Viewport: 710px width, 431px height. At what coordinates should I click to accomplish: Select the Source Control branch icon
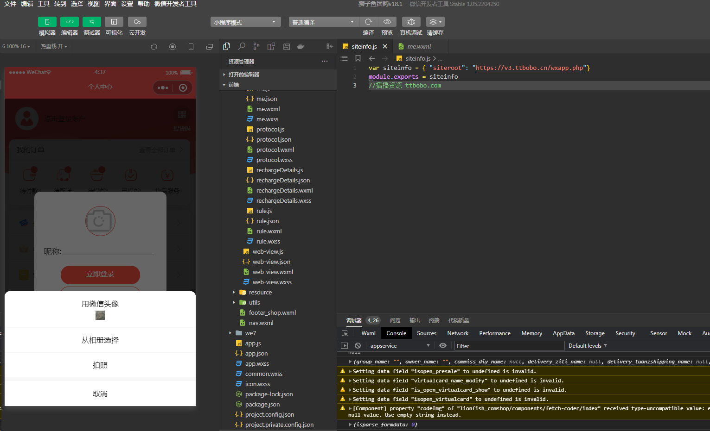(256, 46)
